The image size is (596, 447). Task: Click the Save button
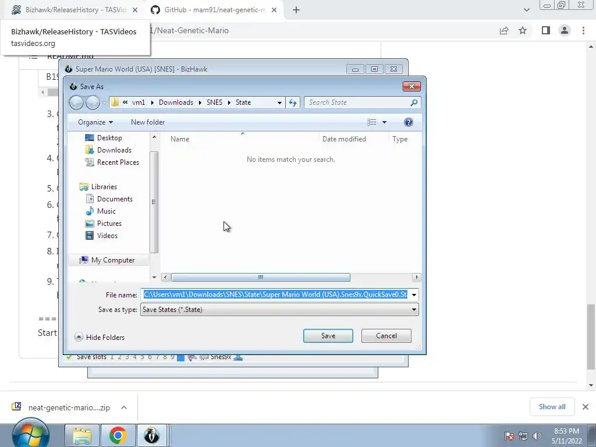pos(328,336)
